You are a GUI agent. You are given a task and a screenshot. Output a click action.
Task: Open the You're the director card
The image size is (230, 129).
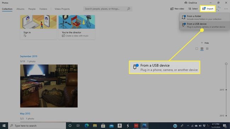77,27
